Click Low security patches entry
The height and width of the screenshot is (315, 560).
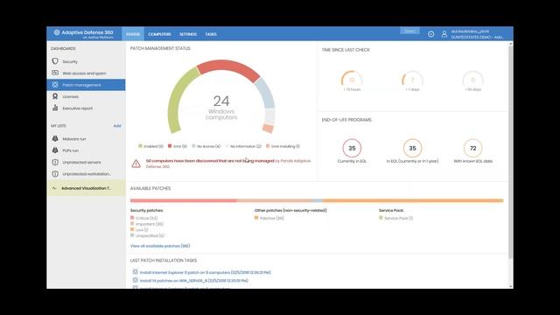[x=139, y=229]
